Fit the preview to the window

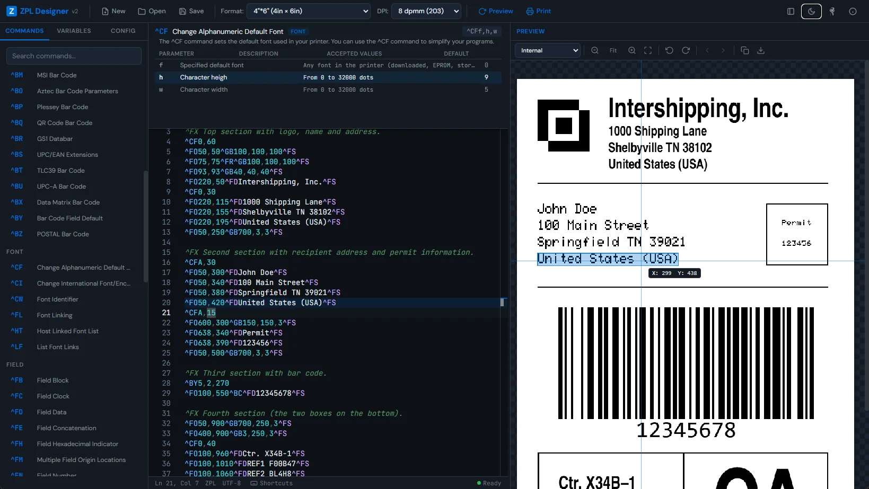pyautogui.click(x=613, y=50)
